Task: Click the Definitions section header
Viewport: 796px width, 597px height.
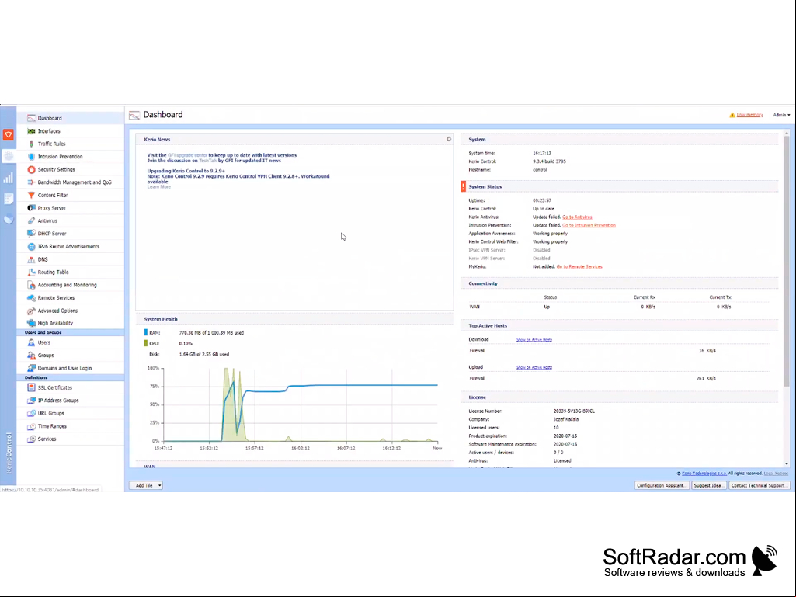Action: [x=71, y=378]
